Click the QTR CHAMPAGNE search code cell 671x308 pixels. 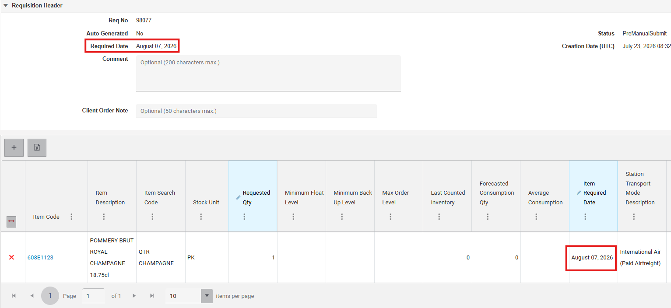point(161,257)
